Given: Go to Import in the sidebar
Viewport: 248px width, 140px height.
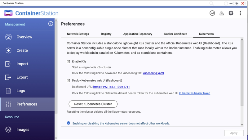Looking at the screenshot, I should (x=27, y=64).
